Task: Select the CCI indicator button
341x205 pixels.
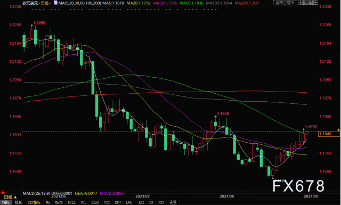Action: (107, 203)
